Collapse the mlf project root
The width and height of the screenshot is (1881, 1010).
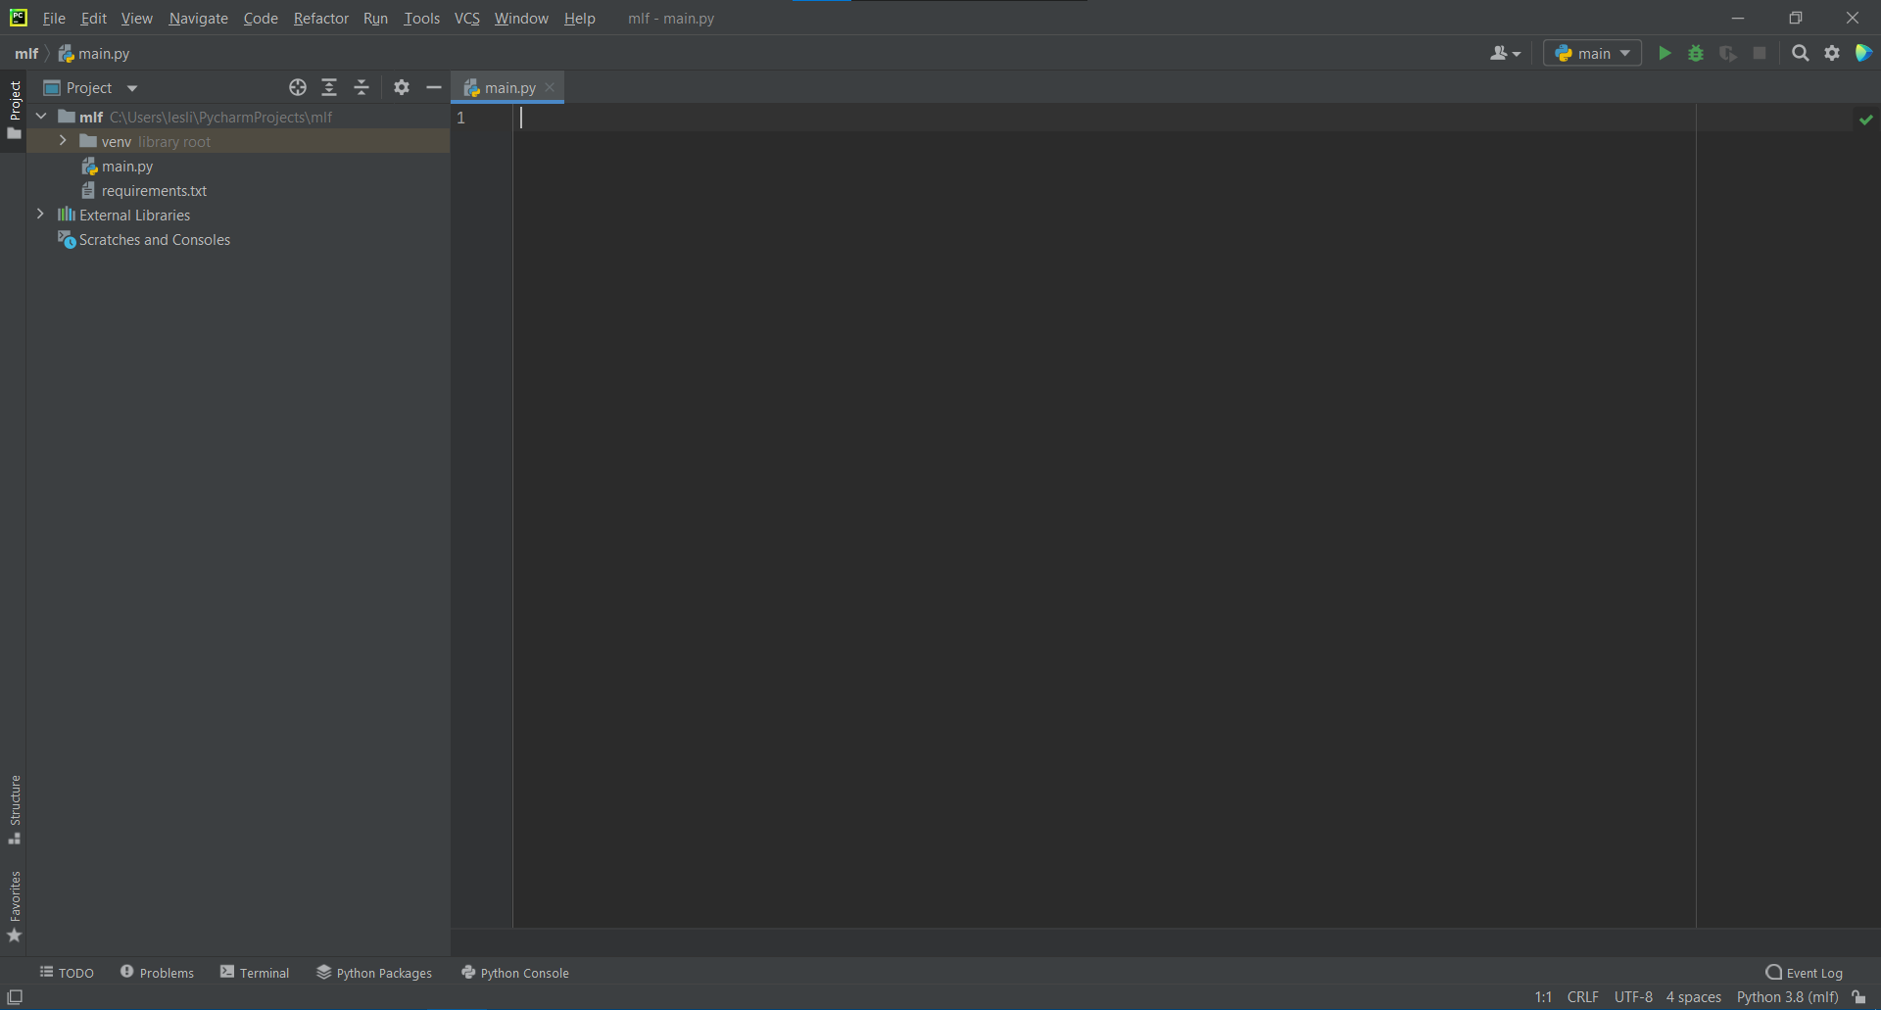41,117
